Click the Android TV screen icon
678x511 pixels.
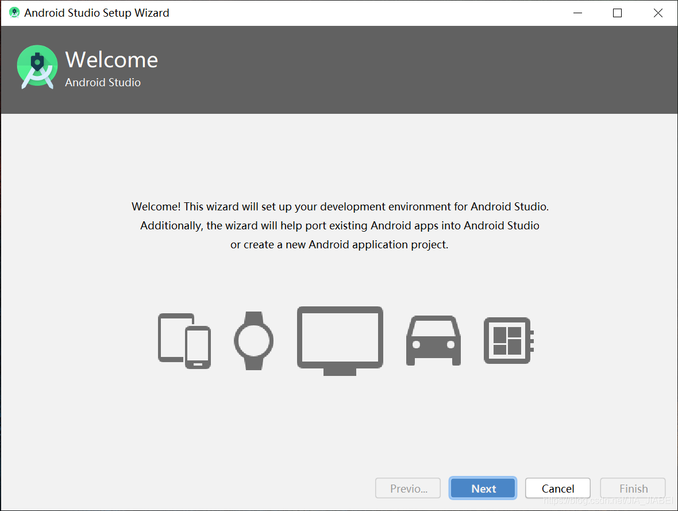pyautogui.click(x=340, y=340)
